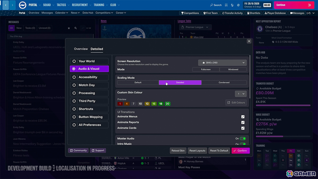Expand the News submenu dropdown
Viewport: 318px width, 179px height.
75,13
